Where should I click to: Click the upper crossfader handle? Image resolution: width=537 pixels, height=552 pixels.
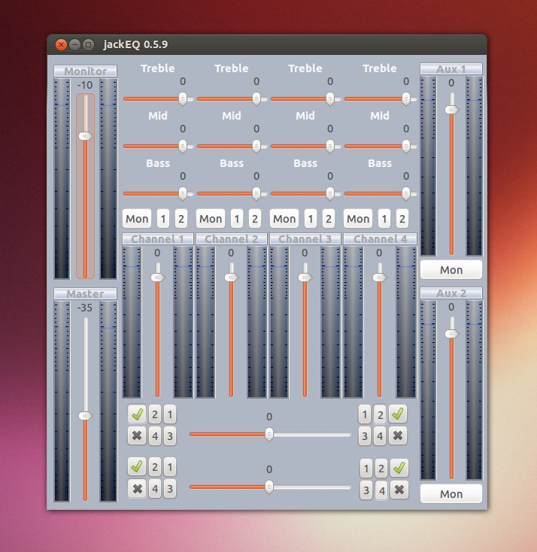[x=269, y=435]
